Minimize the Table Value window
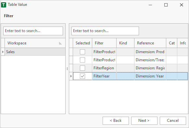The image size is (189, 128). 150,5
